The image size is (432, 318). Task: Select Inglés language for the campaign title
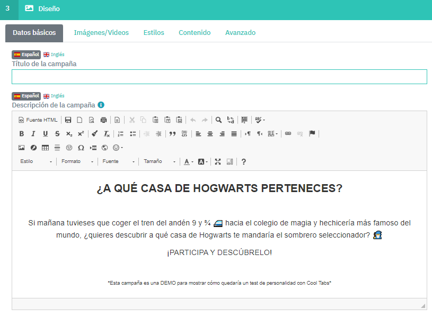(54, 54)
